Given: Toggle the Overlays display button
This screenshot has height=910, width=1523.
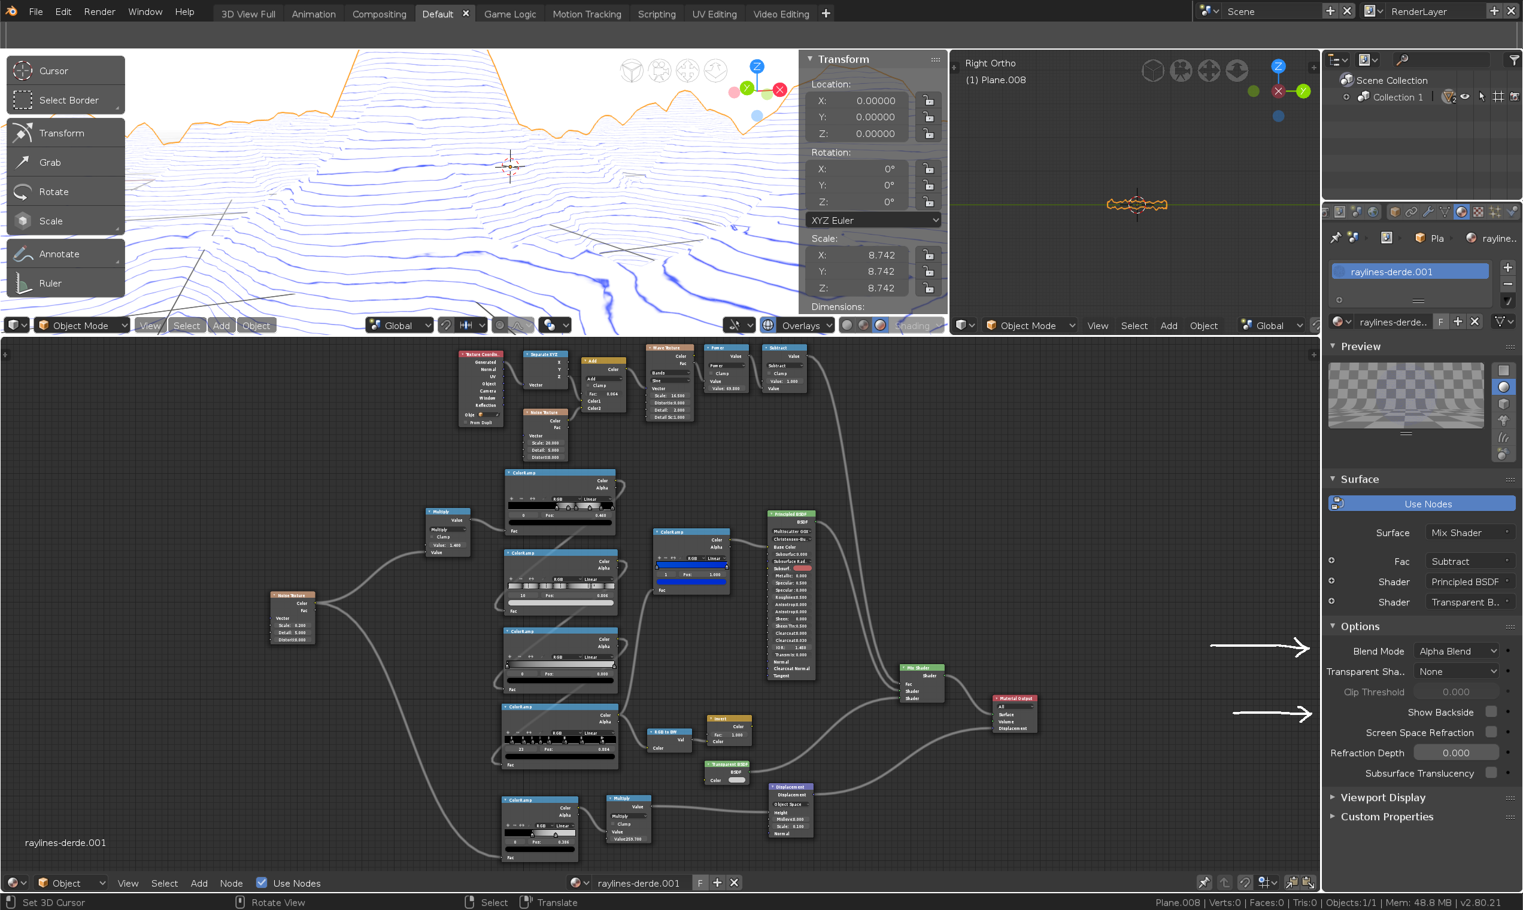Looking at the screenshot, I should [x=768, y=325].
